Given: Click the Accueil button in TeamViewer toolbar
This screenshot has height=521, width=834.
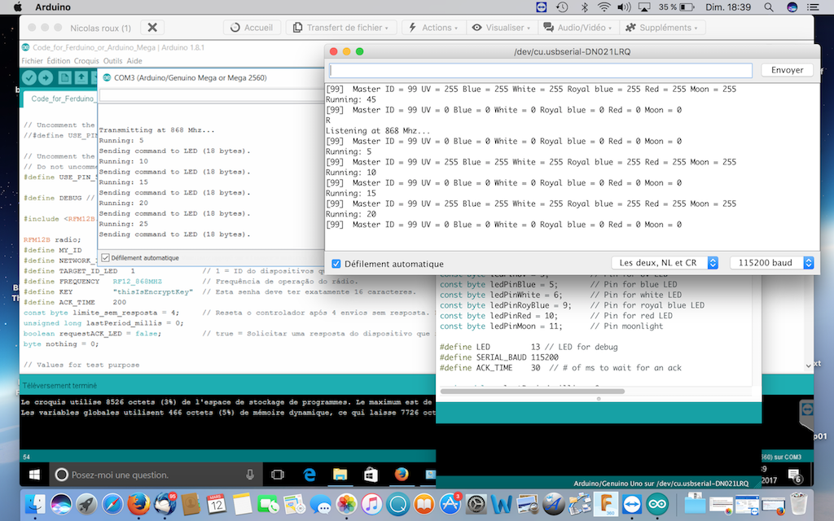Looking at the screenshot, I should [x=252, y=28].
